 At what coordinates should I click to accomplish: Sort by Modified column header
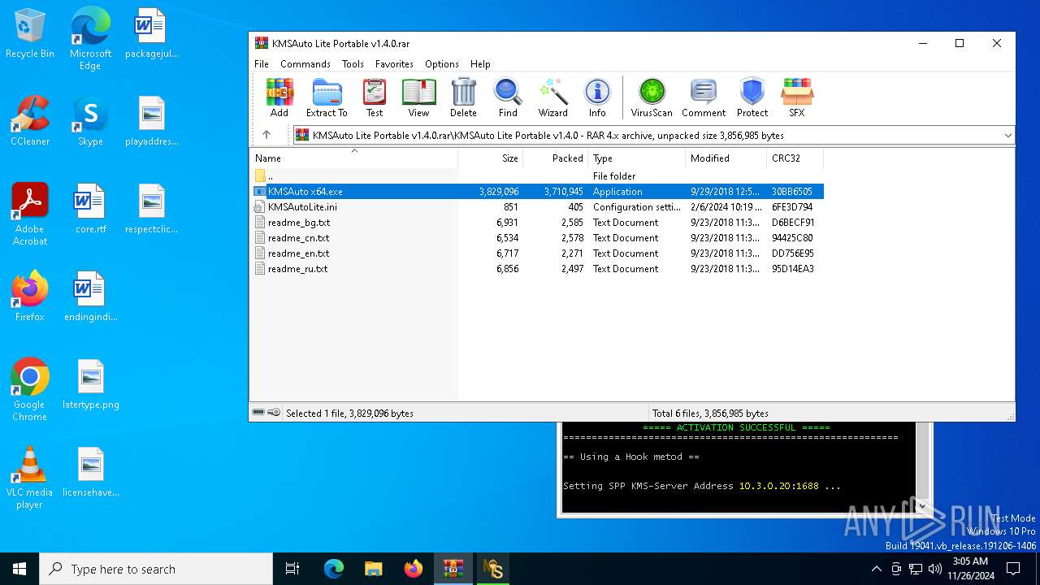click(726, 158)
